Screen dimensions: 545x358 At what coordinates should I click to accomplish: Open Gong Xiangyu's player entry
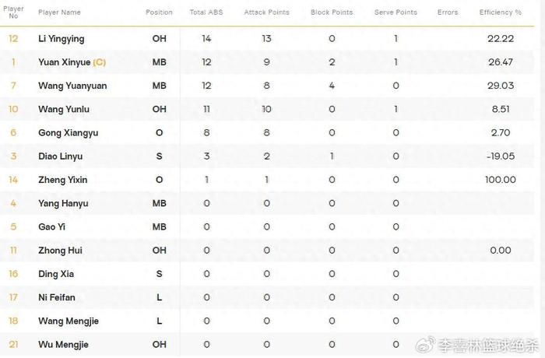[66, 133]
